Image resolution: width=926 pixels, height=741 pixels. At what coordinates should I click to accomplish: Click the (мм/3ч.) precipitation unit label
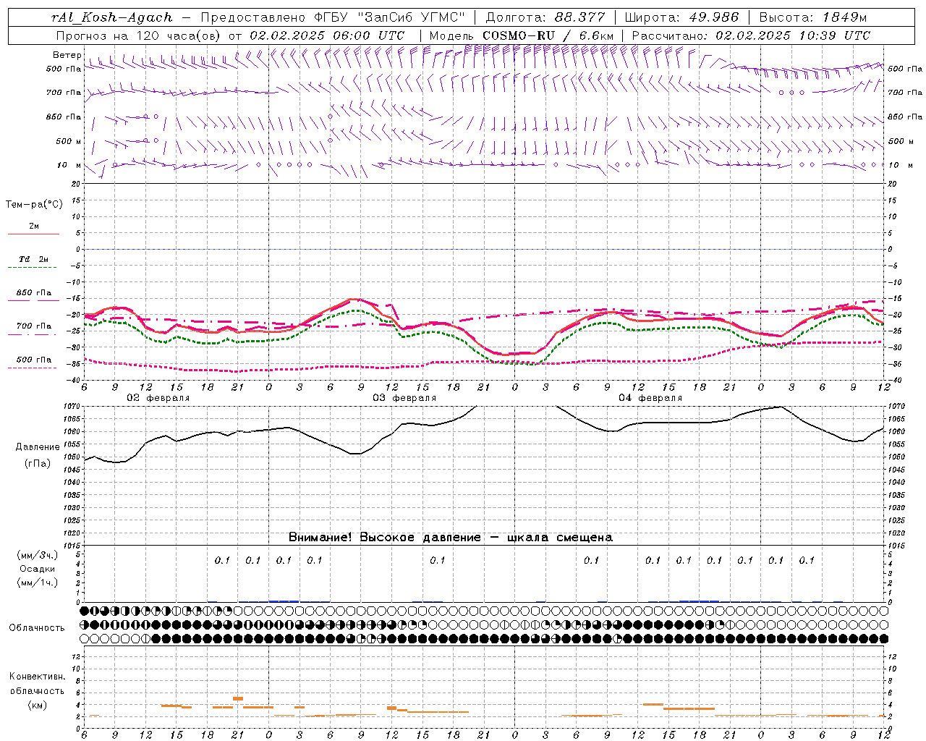point(37,555)
